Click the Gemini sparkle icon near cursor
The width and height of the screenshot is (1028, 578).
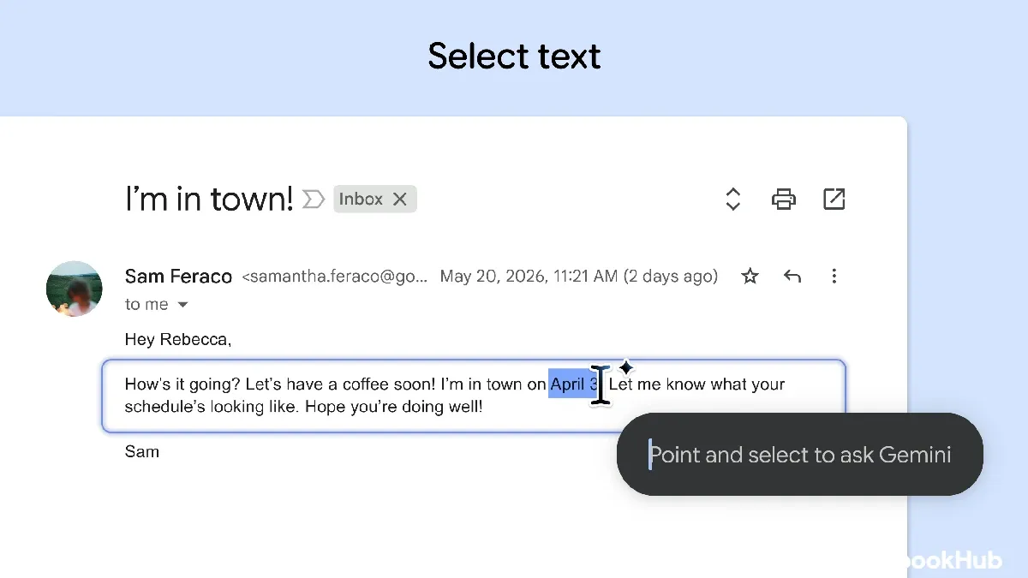tap(626, 367)
